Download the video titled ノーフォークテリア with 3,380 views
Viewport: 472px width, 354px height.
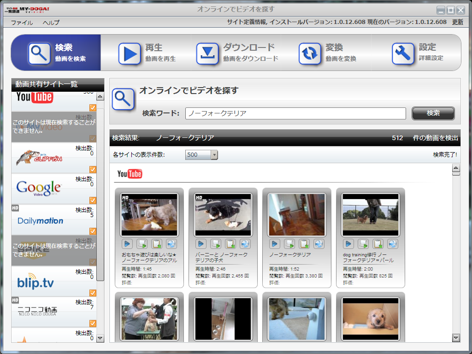289,243
